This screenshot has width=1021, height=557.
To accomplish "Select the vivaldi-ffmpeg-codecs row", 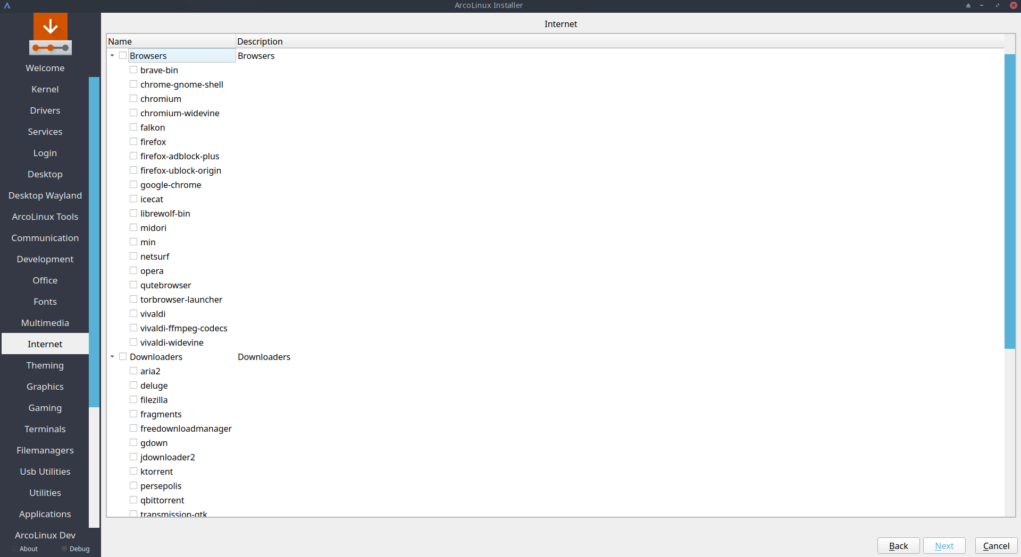I will point(183,328).
